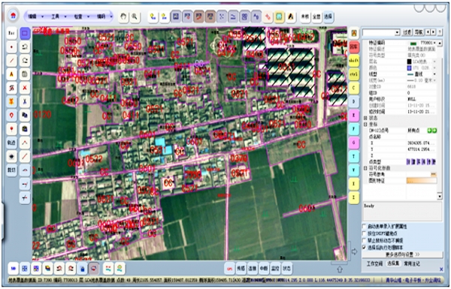This screenshot has width=451, height=289.
Task: Click the empty combo box atop properties panel
Action: [381, 32]
